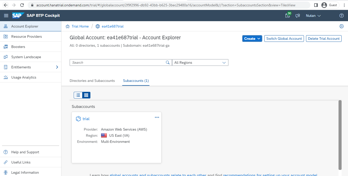Click Switch Global Account button
348x176 pixels.
click(x=284, y=39)
